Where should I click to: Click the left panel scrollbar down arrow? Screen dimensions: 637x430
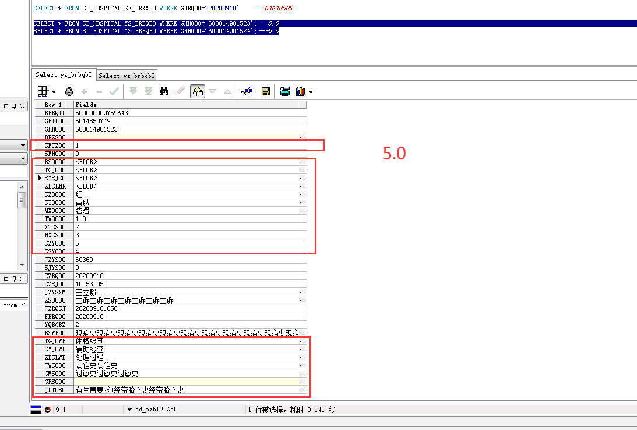click(22, 265)
